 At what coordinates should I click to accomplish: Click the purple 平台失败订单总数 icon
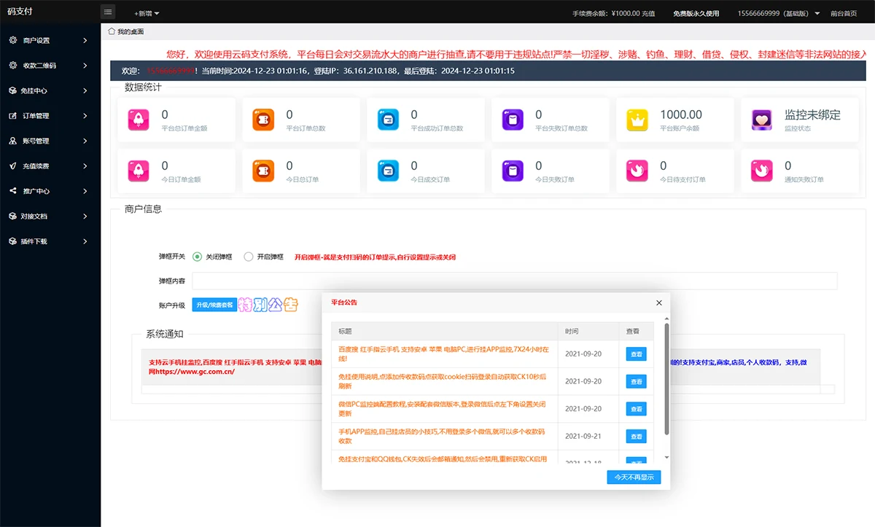(513, 120)
